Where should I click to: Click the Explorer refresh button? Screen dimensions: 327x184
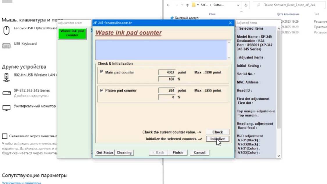coord(246,5)
